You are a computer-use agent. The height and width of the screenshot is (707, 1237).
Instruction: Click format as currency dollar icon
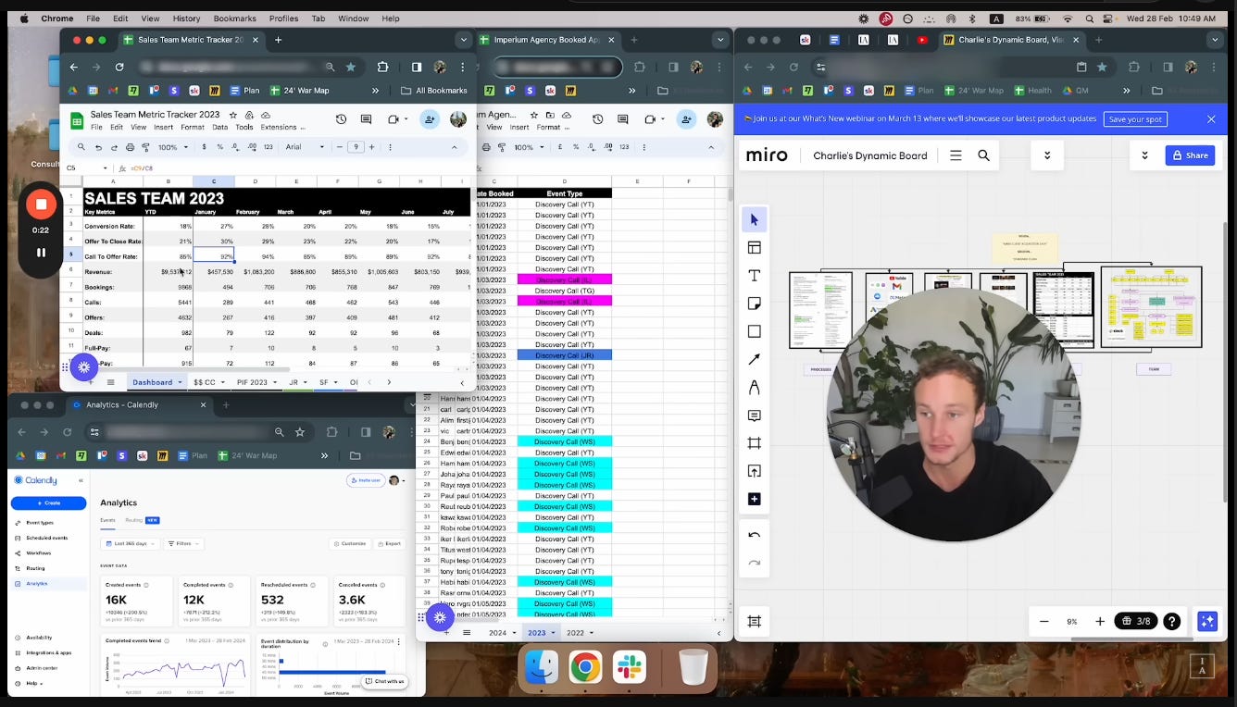pyautogui.click(x=204, y=147)
